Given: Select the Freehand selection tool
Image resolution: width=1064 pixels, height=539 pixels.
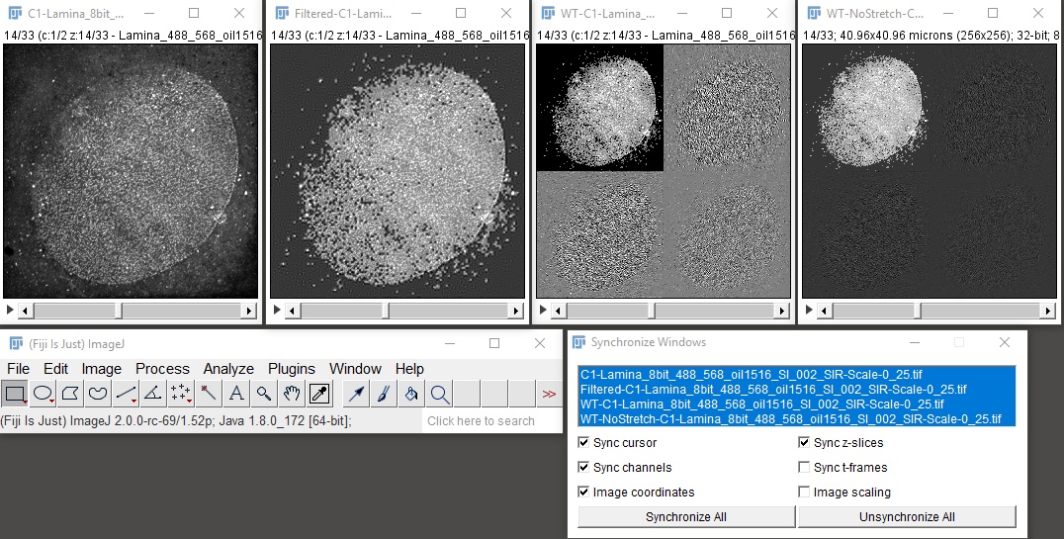Looking at the screenshot, I should [x=99, y=393].
